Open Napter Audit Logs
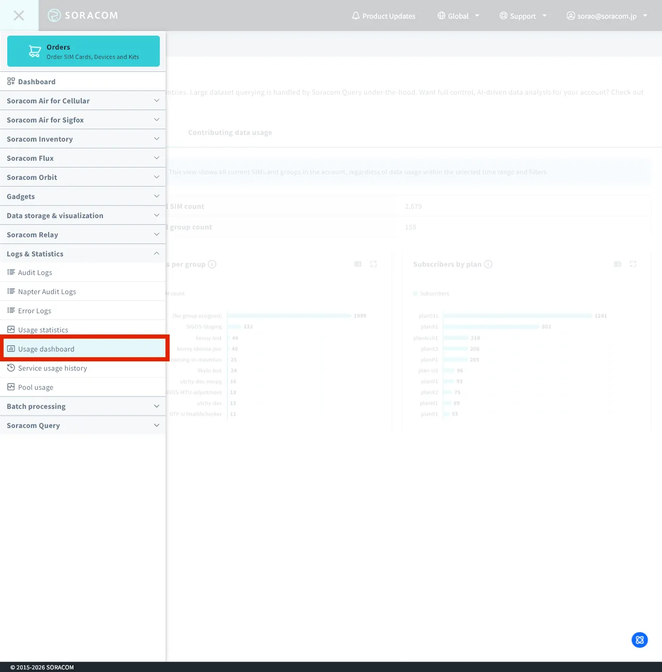The height and width of the screenshot is (672, 662). [83, 292]
